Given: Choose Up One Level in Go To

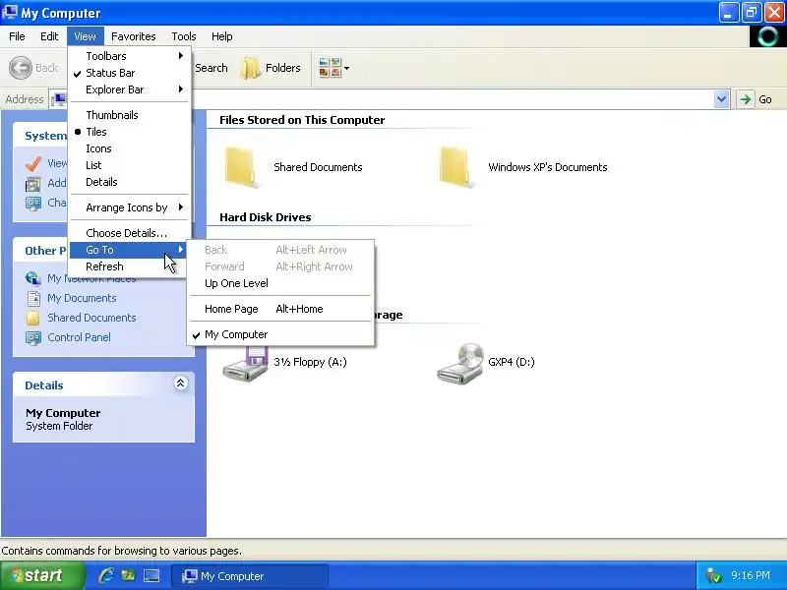Looking at the screenshot, I should click(280, 283).
